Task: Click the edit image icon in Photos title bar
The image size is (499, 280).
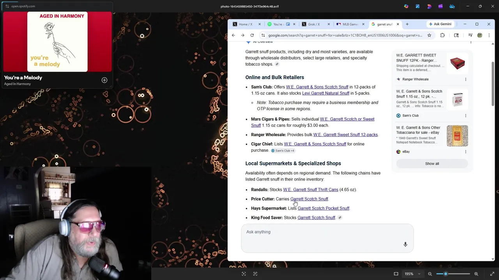Action: (418, 6)
